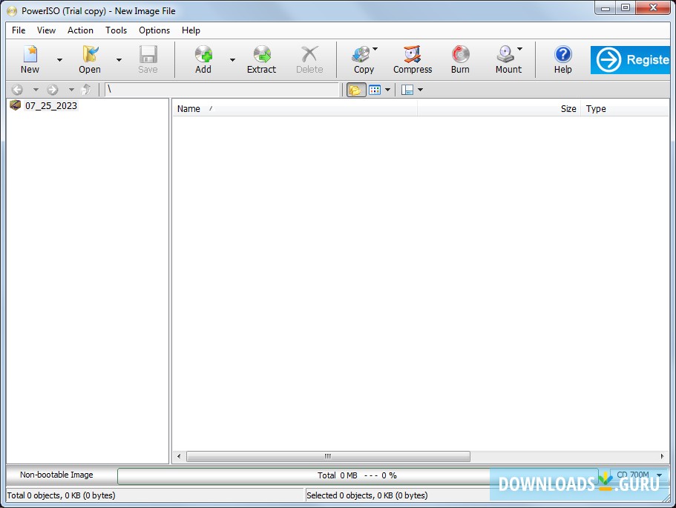Open the Tools menu

pos(116,30)
